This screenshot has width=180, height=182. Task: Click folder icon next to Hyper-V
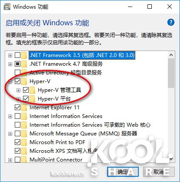24,81
